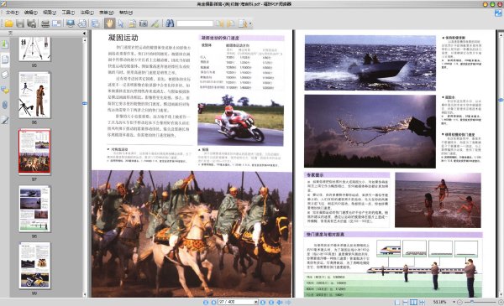Click the zoom slider in status bar
This screenshot has height=306, width=504.
(x=480, y=302)
